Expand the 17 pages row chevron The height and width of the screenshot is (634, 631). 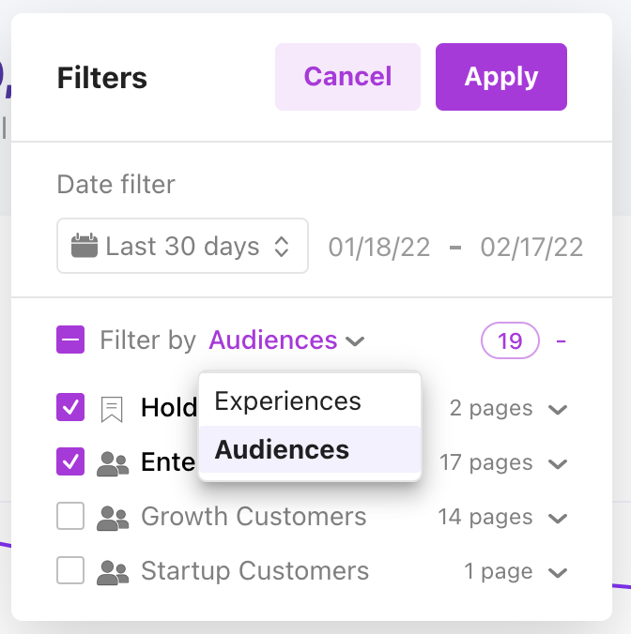click(x=558, y=464)
